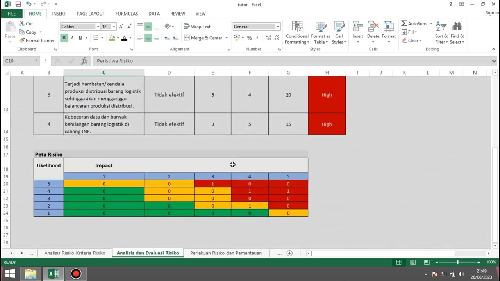Switch to Normal view in status bar

tap(399, 262)
